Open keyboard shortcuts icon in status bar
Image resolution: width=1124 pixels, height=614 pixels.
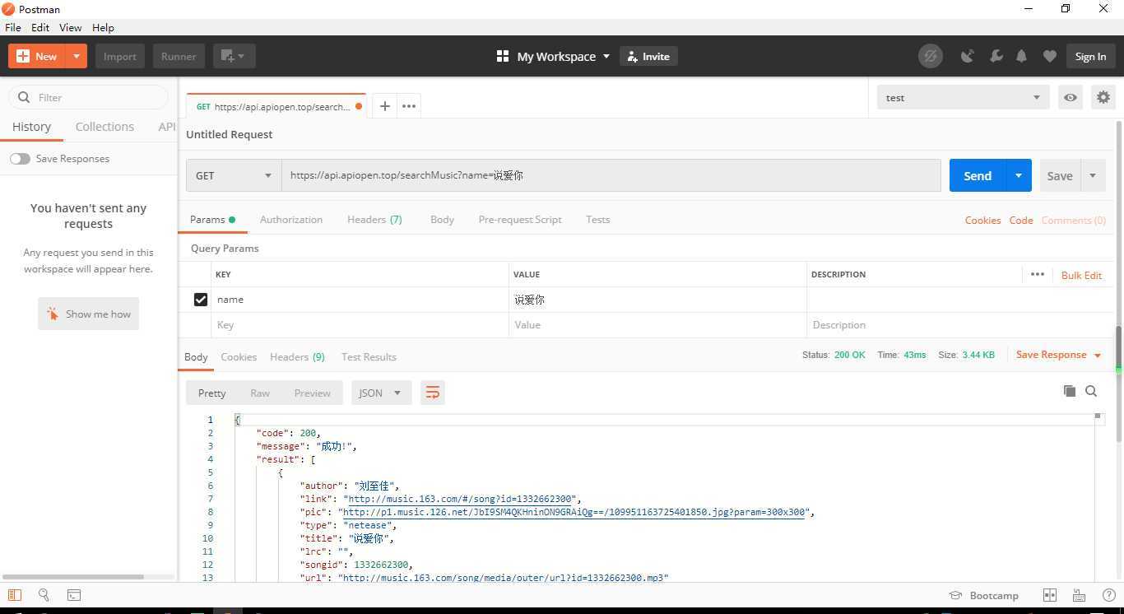[x=1080, y=595]
